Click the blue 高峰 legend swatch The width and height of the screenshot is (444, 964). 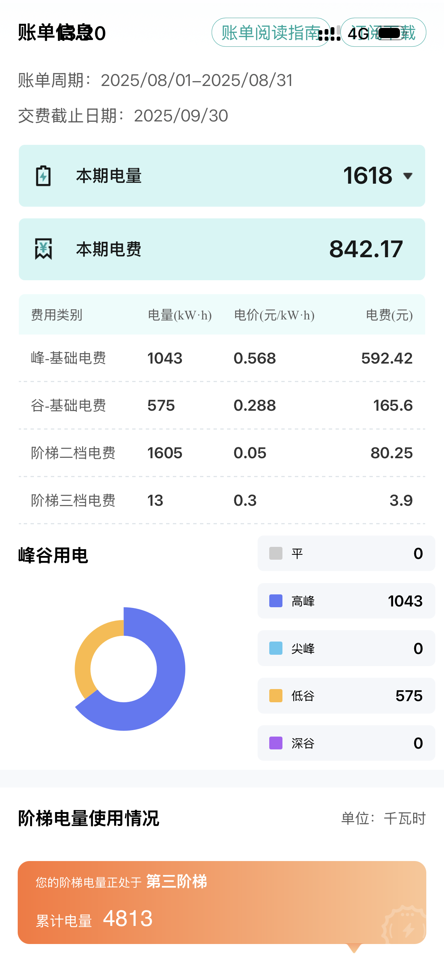[276, 601]
